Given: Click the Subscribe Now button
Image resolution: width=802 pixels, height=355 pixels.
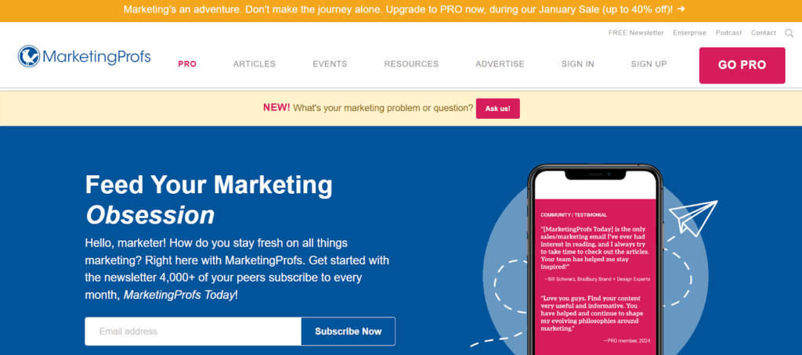Looking at the screenshot, I should (349, 332).
